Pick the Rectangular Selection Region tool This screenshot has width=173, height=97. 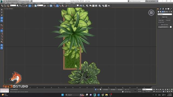tap(24, 6)
